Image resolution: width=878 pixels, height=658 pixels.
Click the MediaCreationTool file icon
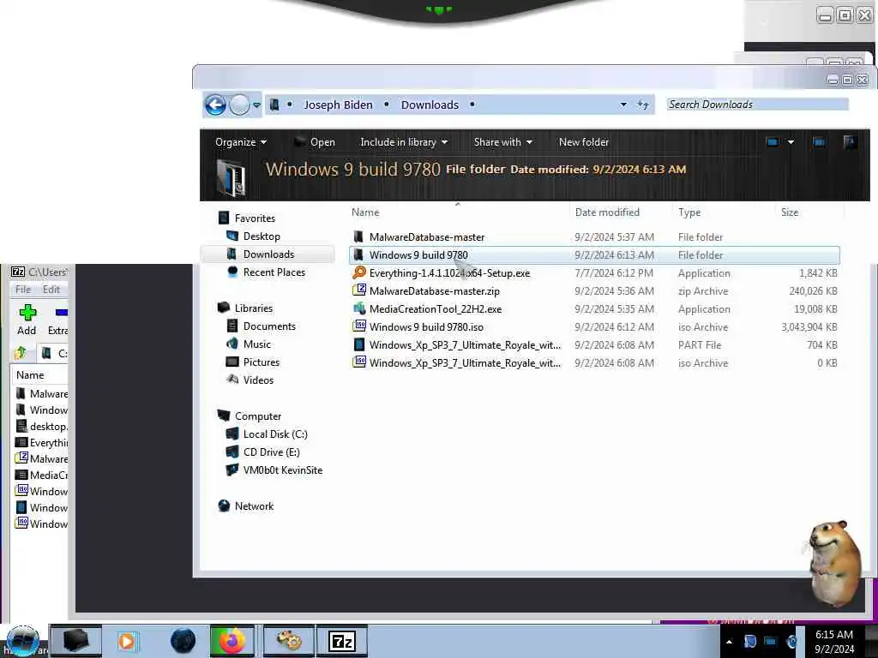(359, 308)
